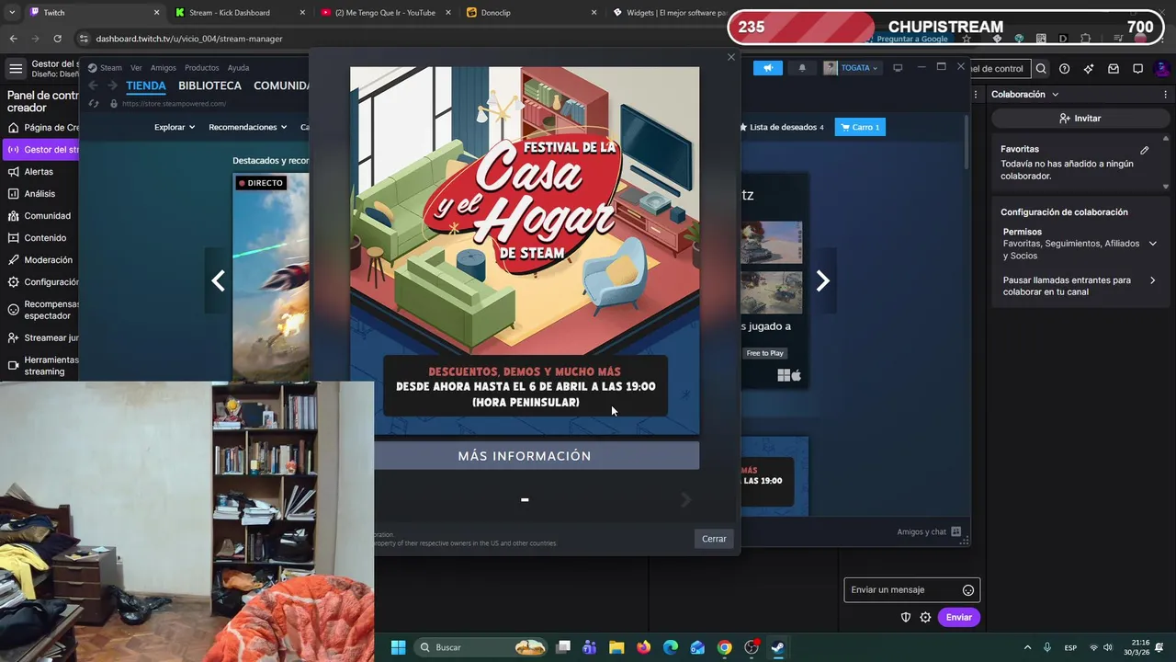Viewport: 1176px width, 662px height.
Task: Reload the browser page
Action: click(x=57, y=39)
